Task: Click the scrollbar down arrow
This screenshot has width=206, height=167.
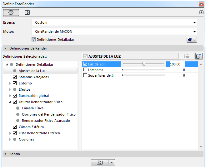Action: pyautogui.click(x=201, y=147)
